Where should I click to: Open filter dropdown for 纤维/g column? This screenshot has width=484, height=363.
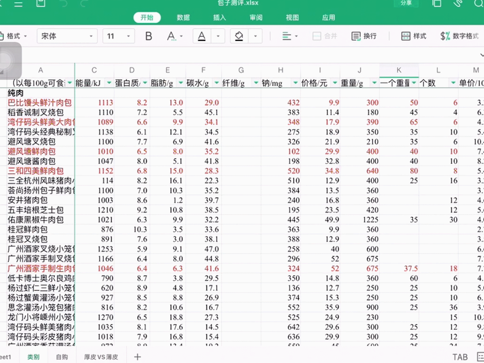pyautogui.click(x=256, y=83)
